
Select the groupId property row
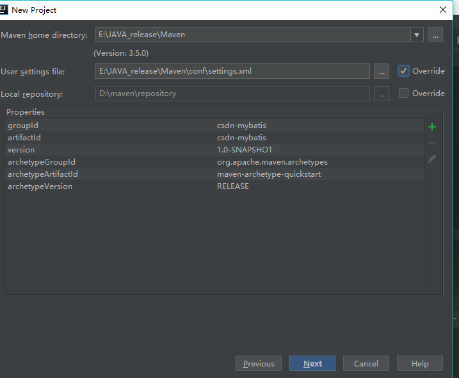(x=214, y=126)
